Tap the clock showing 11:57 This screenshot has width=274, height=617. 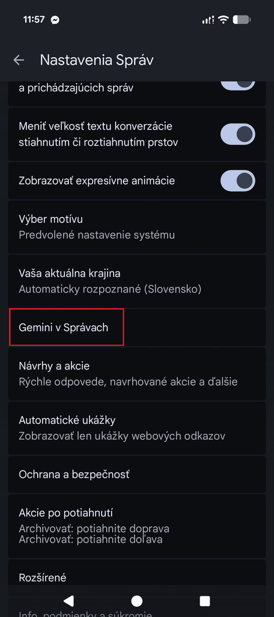click(x=34, y=20)
